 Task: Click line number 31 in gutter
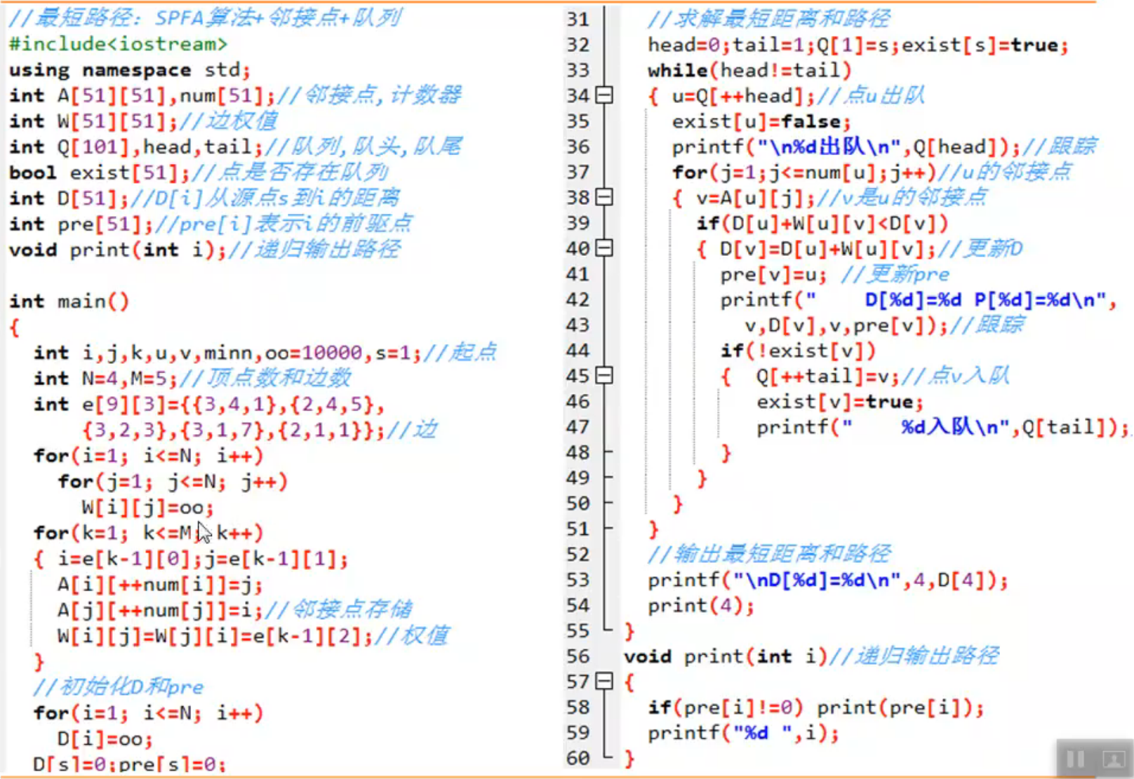pyautogui.click(x=578, y=19)
